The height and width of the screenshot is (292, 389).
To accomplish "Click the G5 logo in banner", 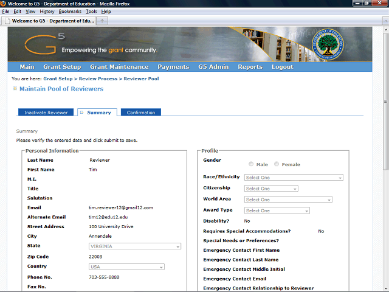I will tap(44, 44).
